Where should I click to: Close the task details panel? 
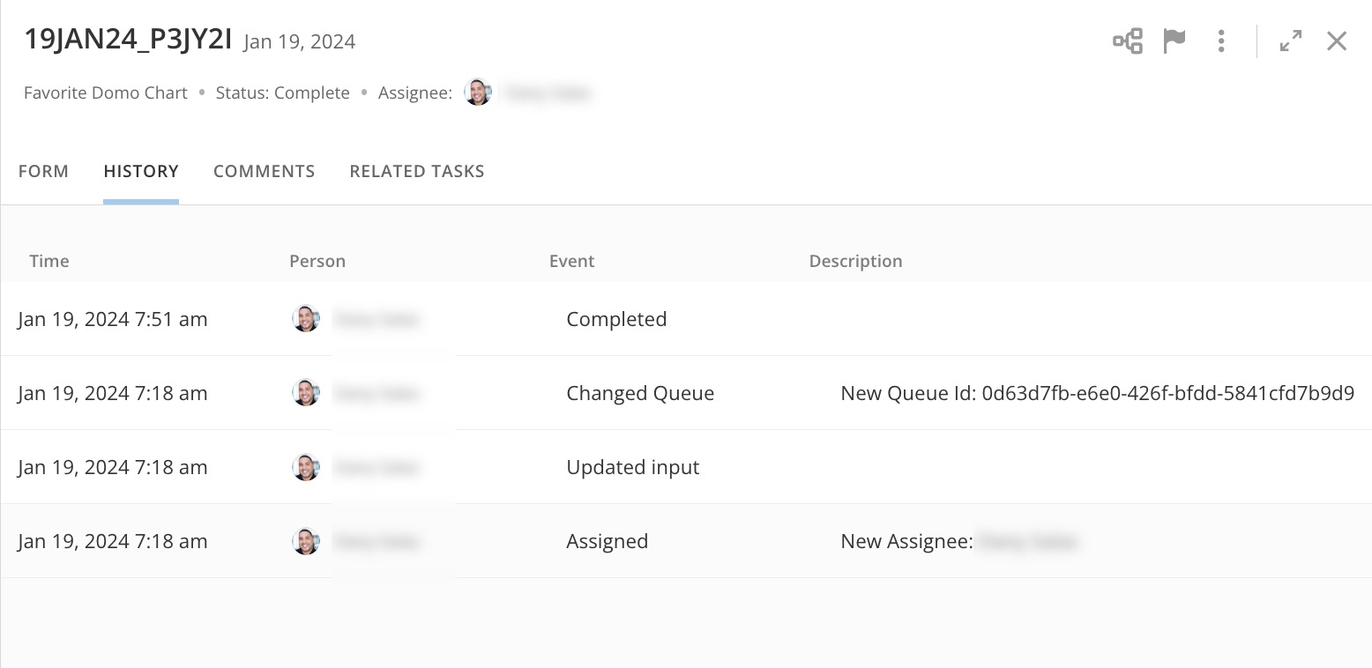(x=1337, y=41)
